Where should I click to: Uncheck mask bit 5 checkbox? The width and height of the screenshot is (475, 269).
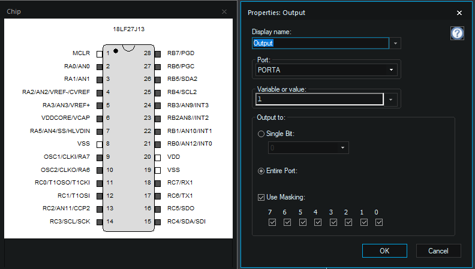(303, 222)
